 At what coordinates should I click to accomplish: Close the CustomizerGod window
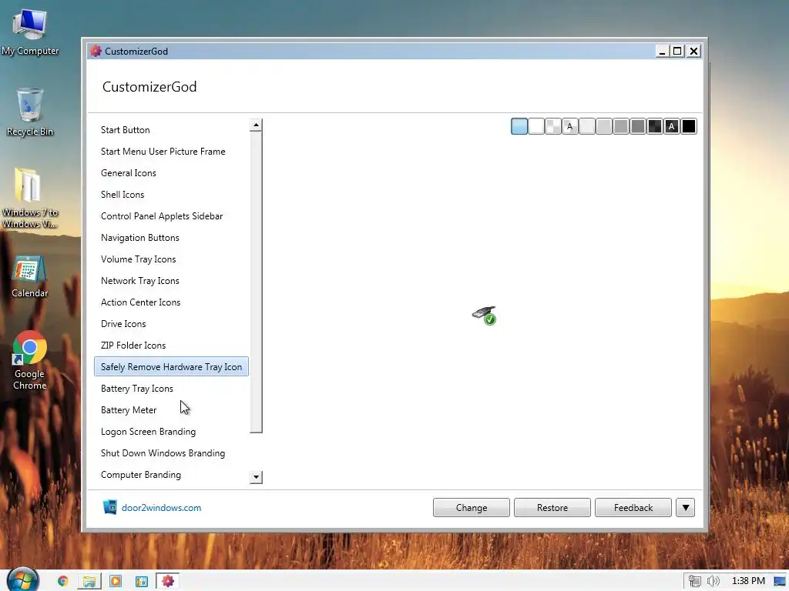tap(694, 51)
